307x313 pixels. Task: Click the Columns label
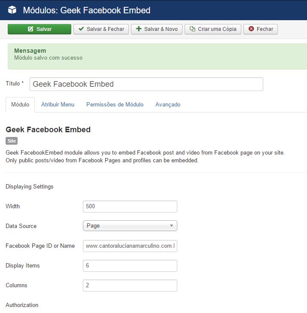pos(16,285)
